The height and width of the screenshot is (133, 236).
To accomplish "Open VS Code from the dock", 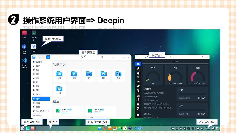I will [135, 128].
